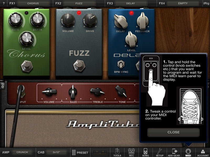Click the FX1 label

(x=12, y=3)
